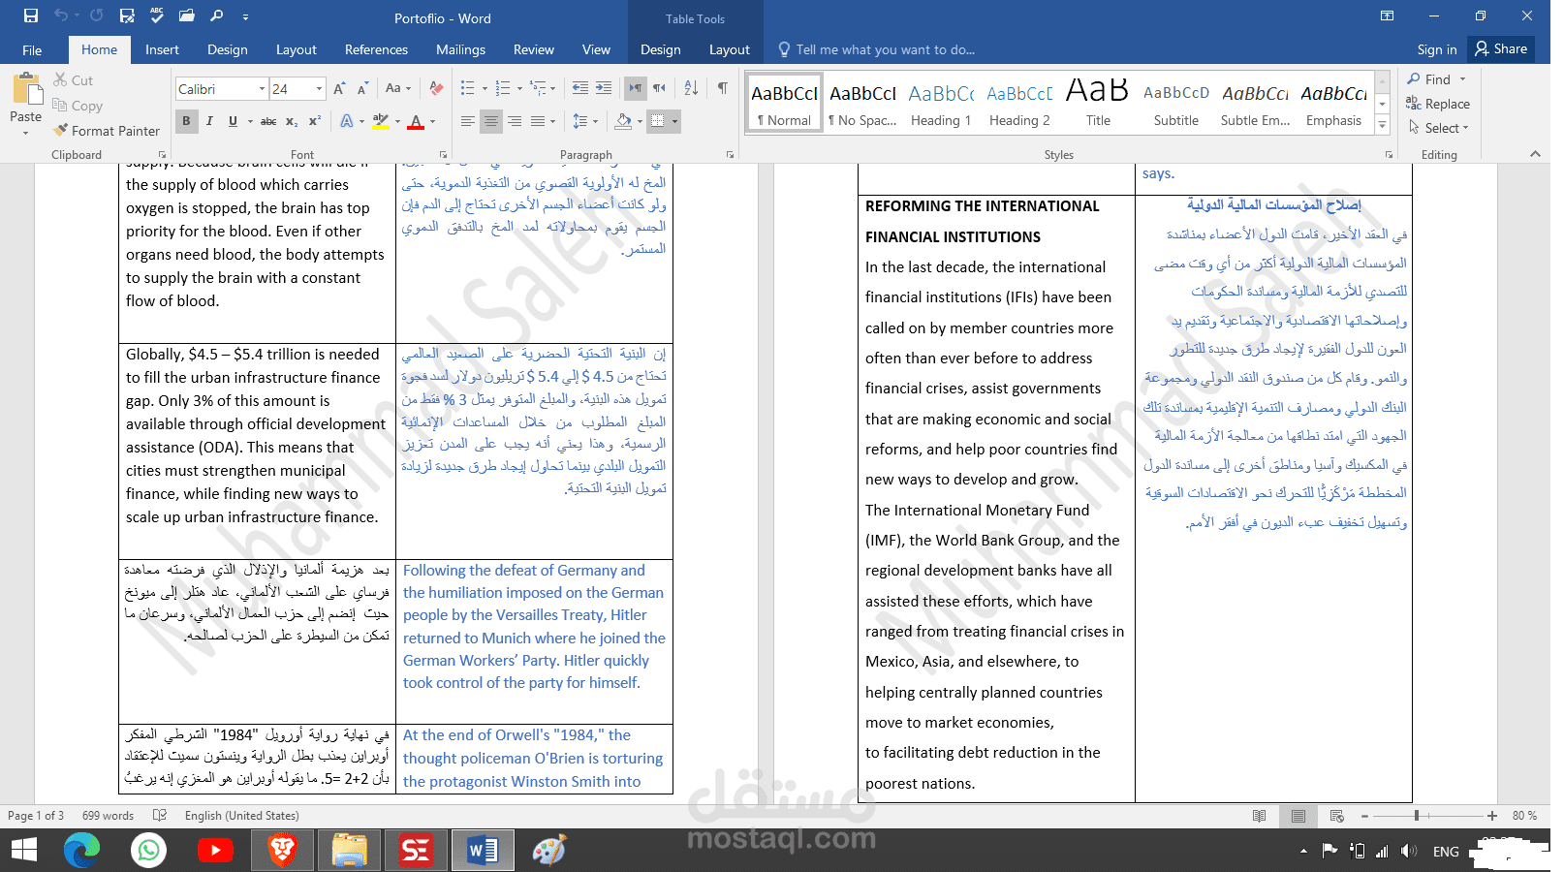Select the Format Painter tool

(x=107, y=131)
